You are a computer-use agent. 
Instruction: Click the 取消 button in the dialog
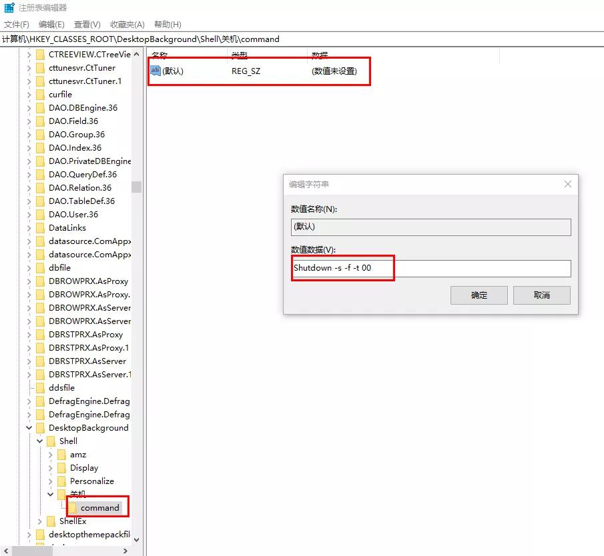[x=541, y=295]
